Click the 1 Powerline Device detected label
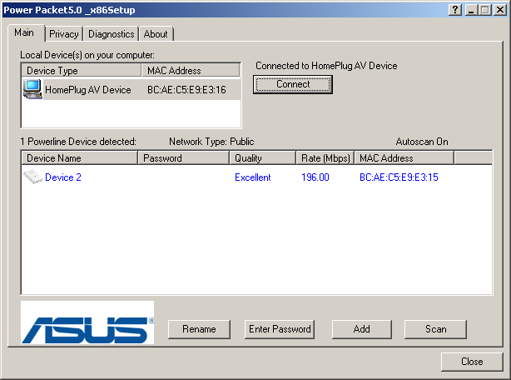The image size is (511, 380). tap(78, 142)
